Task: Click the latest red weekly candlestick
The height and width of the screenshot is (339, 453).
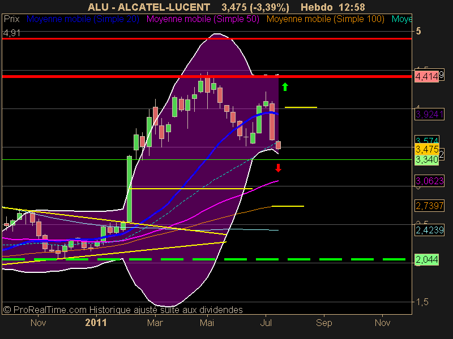Action: (x=278, y=145)
